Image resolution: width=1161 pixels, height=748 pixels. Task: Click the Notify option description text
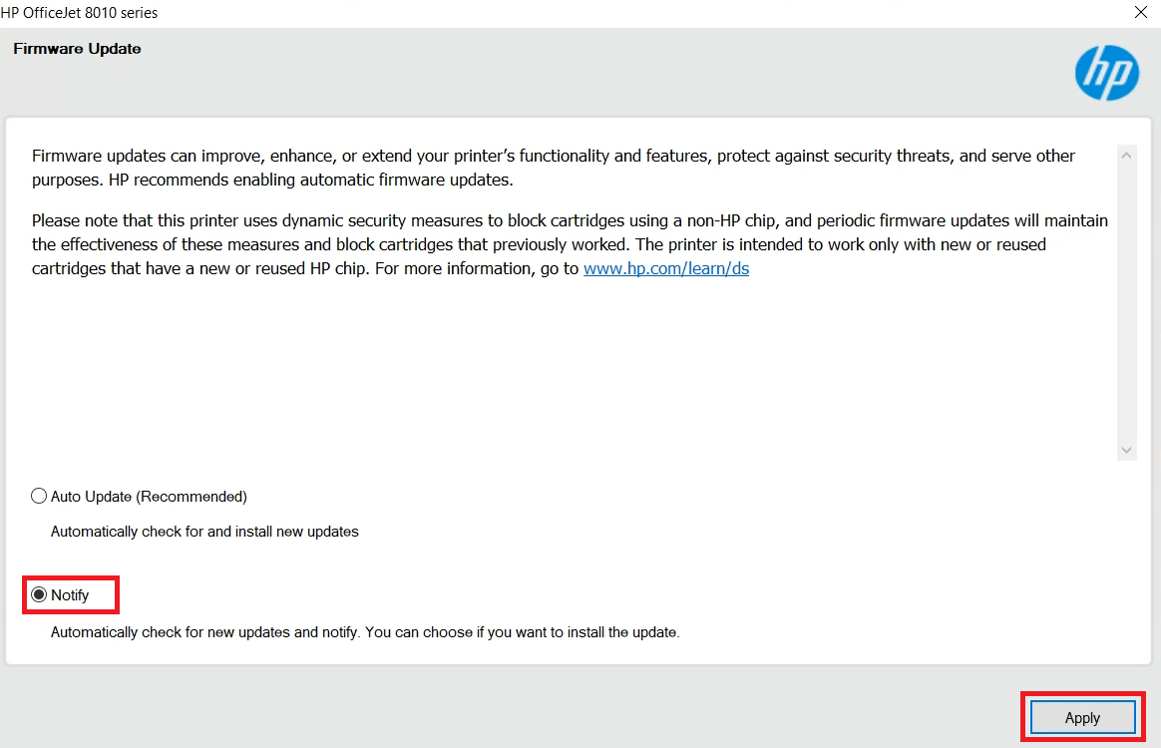pyautogui.click(x=365, y=632)
